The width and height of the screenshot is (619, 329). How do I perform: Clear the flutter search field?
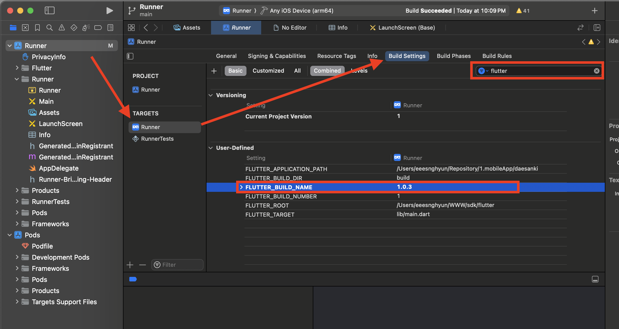tap(596, 71)
